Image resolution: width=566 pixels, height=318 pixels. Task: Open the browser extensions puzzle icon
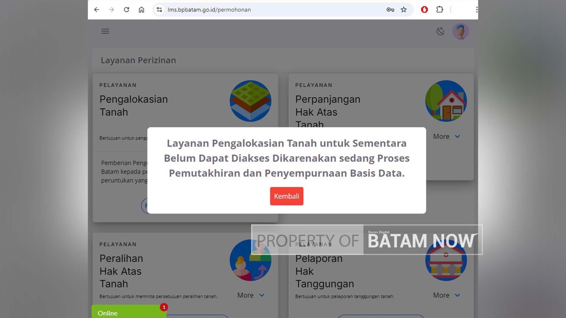coord(440,10)
